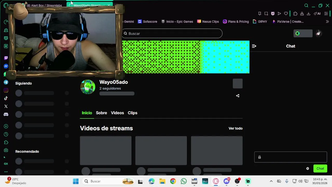Switch to Alert Box / Streamlabs tab
The height and width of the screenshot is (187, 332).
44,5
